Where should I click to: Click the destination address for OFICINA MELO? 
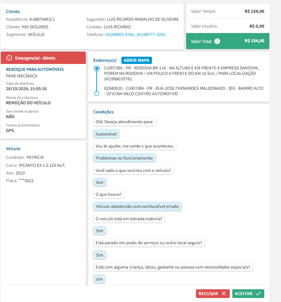click(184, 91)
